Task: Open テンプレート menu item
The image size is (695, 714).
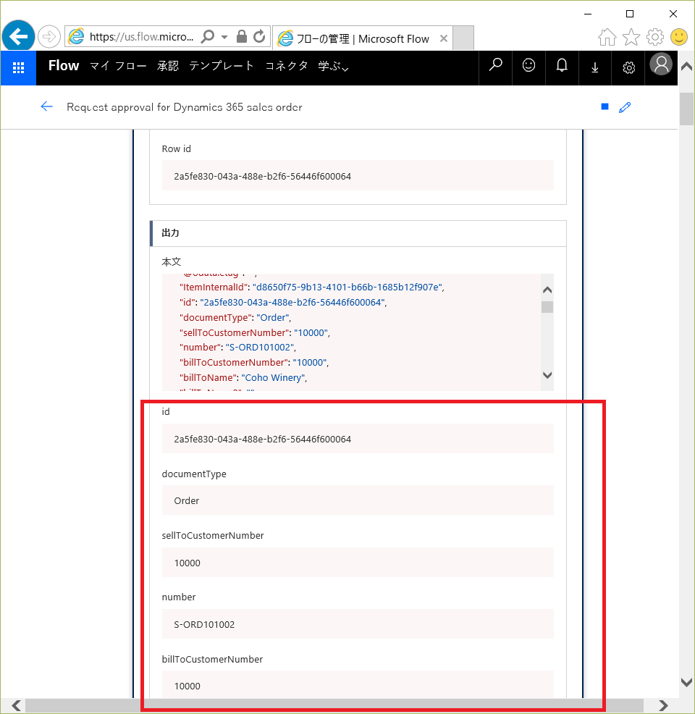Action: click(x=222, y=66)
